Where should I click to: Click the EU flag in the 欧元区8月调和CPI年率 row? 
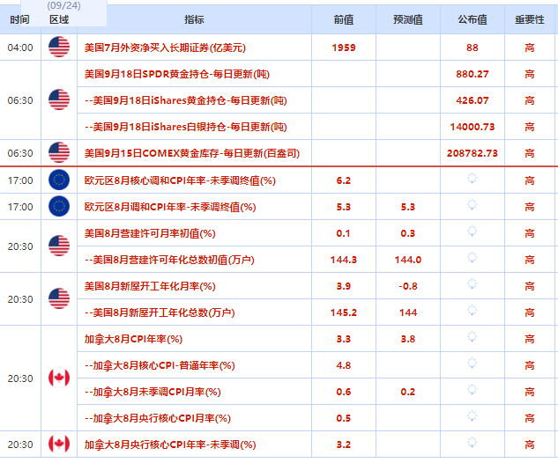coord(59,206)
